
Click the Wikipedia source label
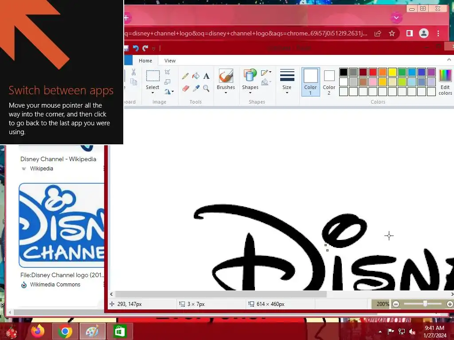point(41,169)
